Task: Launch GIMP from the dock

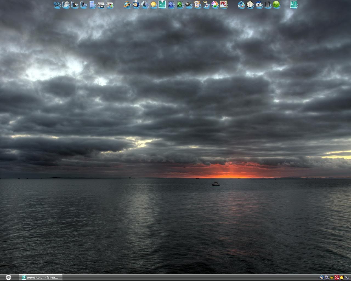Action: click(x=189, y=4)
